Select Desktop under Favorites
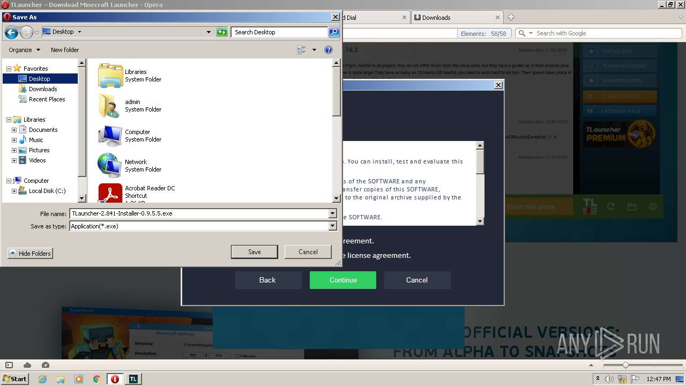Screen dimensions: 686x386 (40, 79)
